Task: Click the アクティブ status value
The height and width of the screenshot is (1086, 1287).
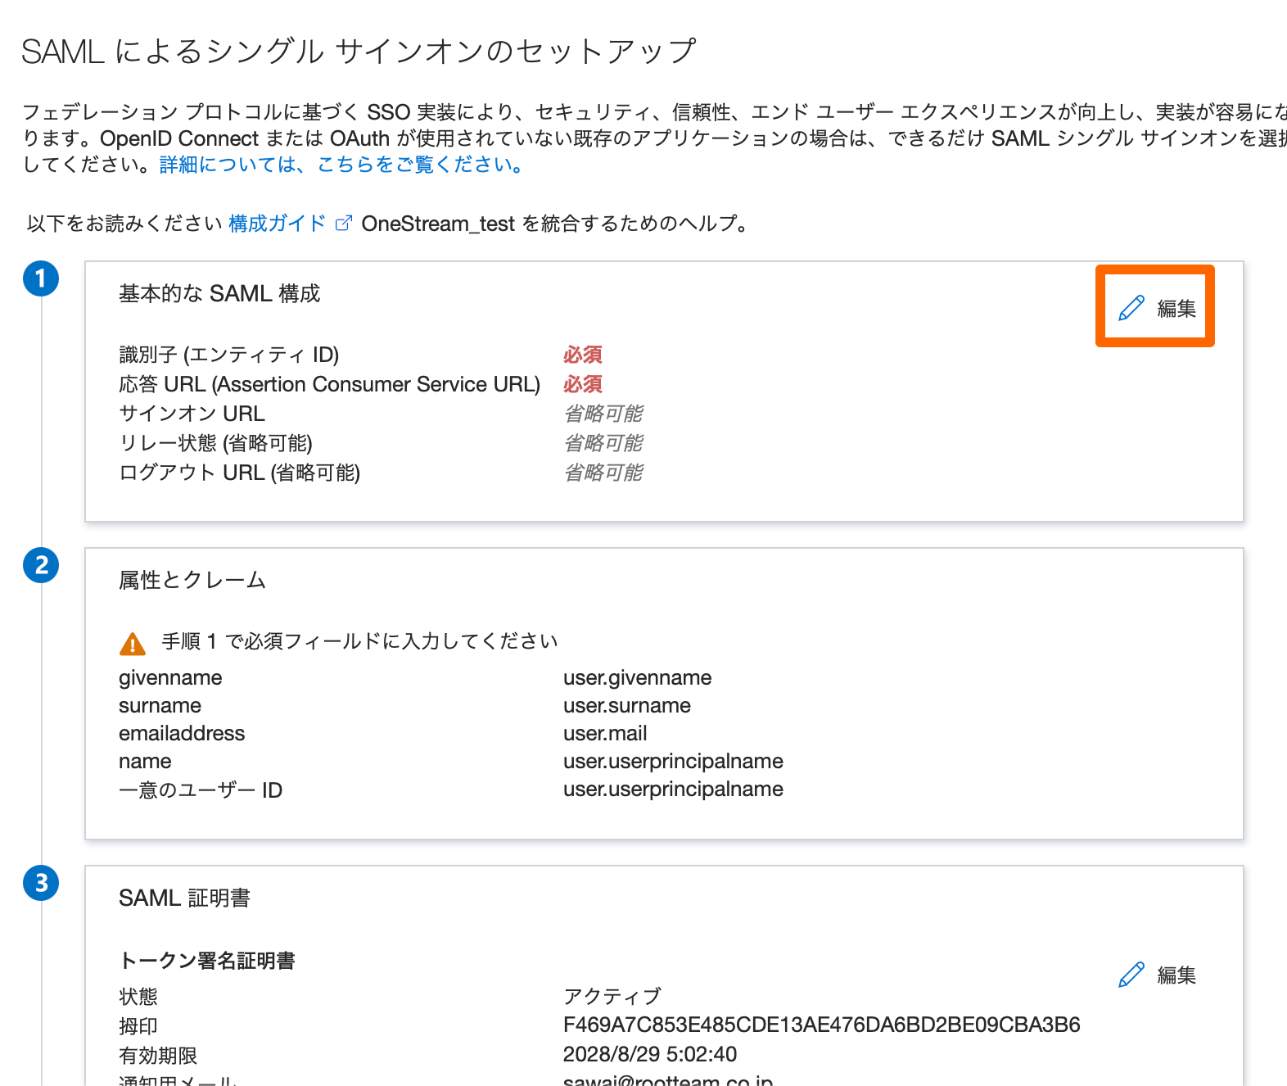Action: (x=612, y=997)
